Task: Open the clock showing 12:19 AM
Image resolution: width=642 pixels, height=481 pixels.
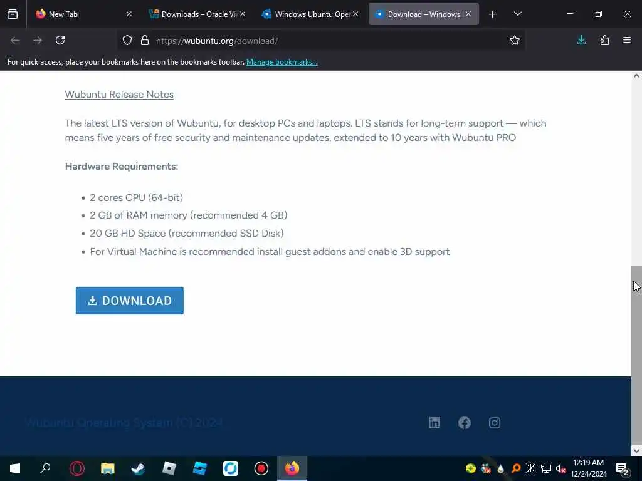Action: [x=589, y=468]
